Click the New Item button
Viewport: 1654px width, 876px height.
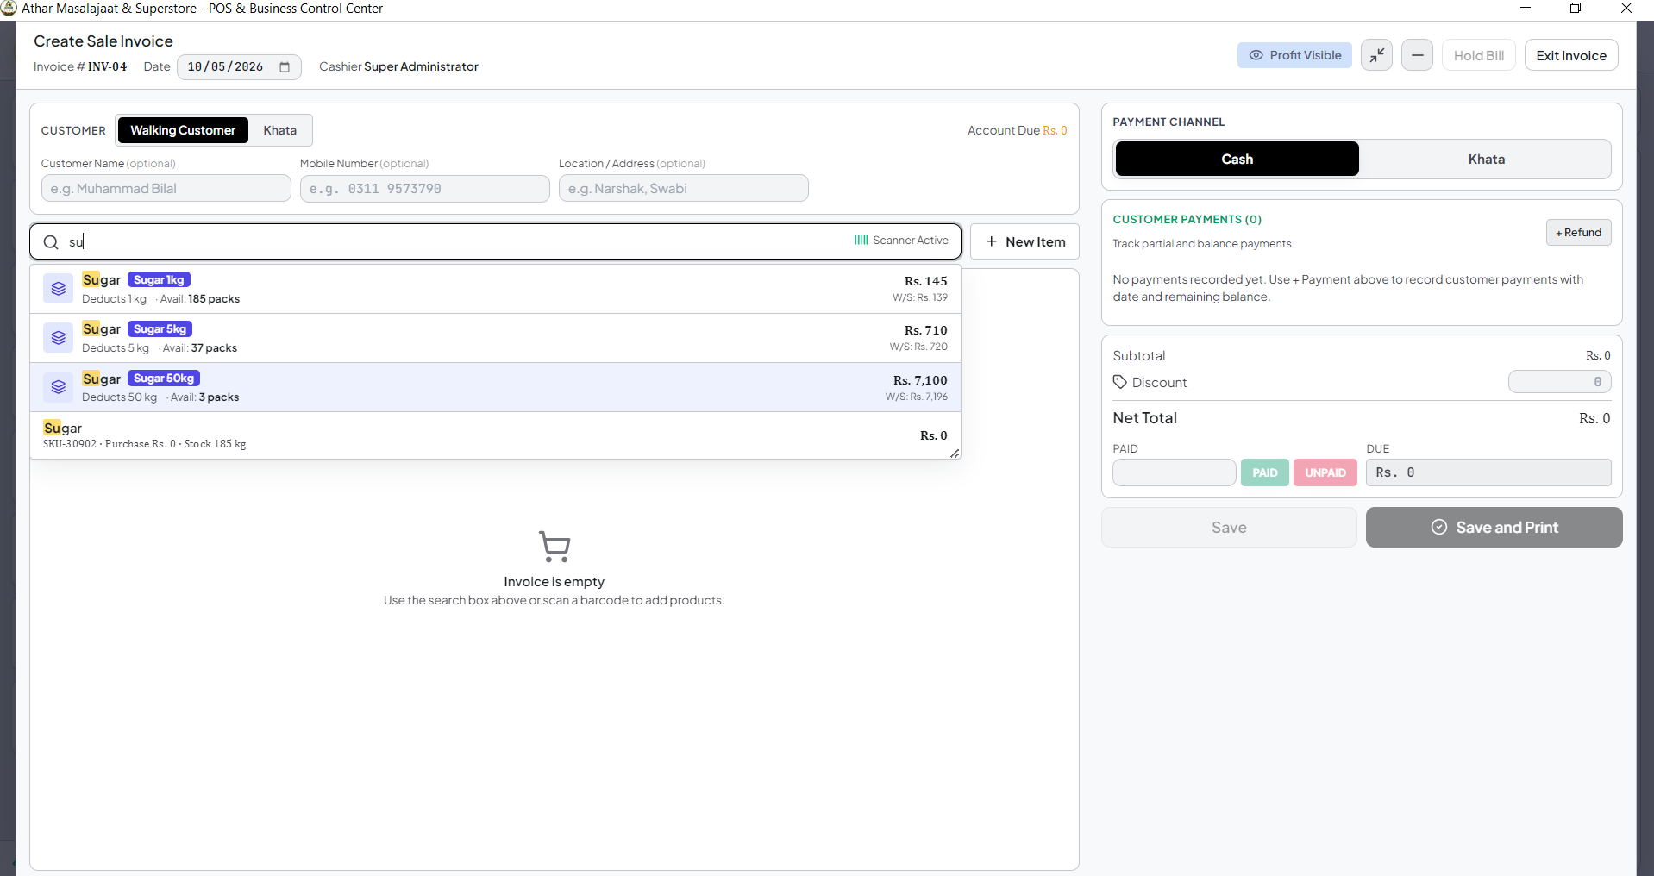[x=1025, y=241]
